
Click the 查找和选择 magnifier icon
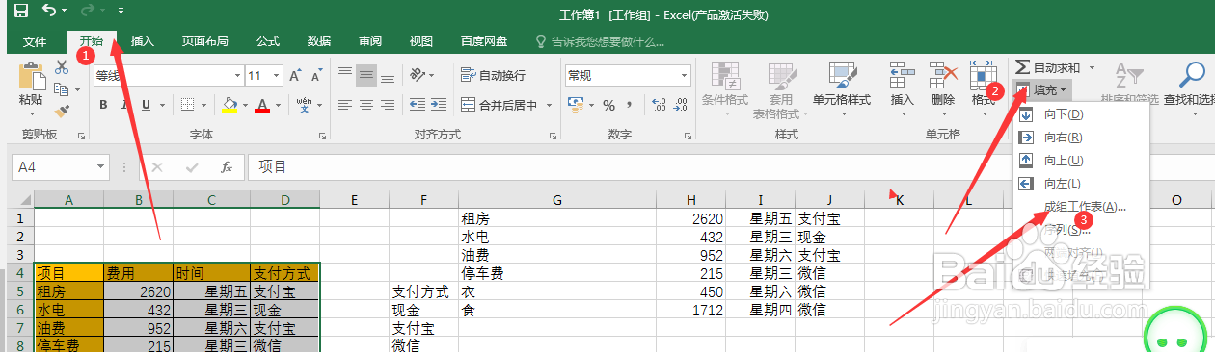point(1192,74)
